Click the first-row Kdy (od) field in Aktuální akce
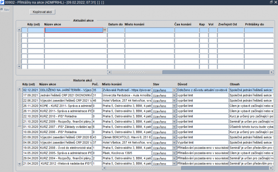The image size is (278, 172). (x=36, y=30)
